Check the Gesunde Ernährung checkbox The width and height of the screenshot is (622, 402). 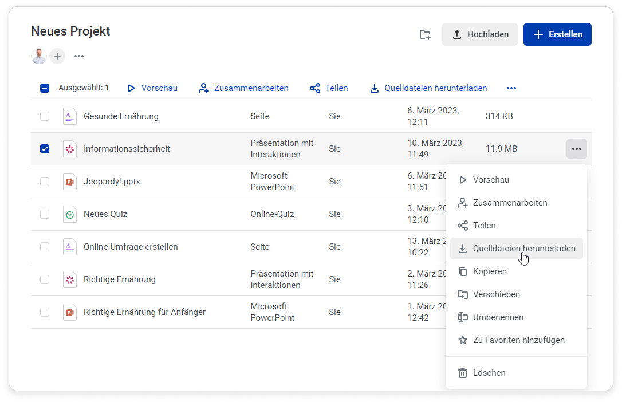click(45, 116)
